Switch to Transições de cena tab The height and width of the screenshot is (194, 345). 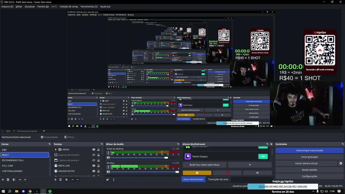(x=218, y=179)
